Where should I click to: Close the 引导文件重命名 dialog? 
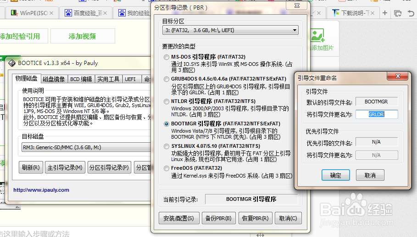point(398,76)
